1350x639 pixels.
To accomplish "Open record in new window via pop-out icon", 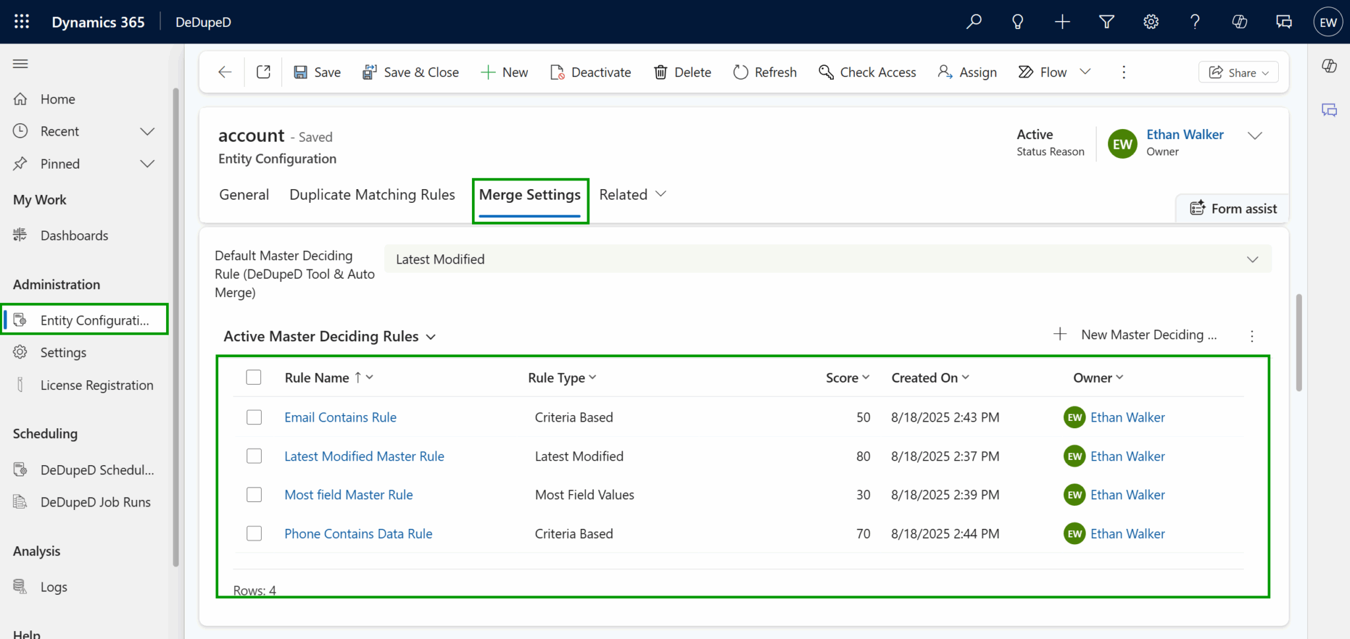I will pyautogui.click(x=263, y=72).
